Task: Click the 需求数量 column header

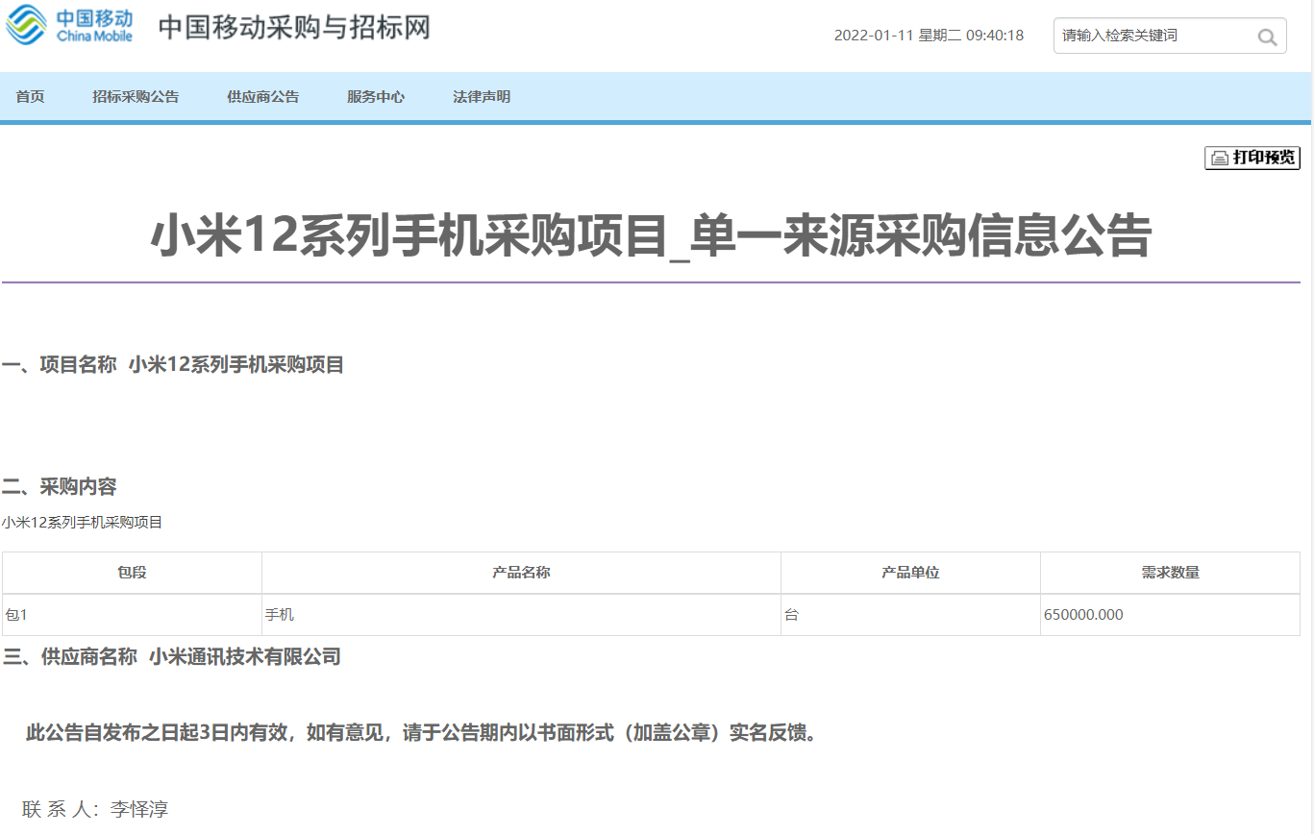Action: tap(1170, 573)
